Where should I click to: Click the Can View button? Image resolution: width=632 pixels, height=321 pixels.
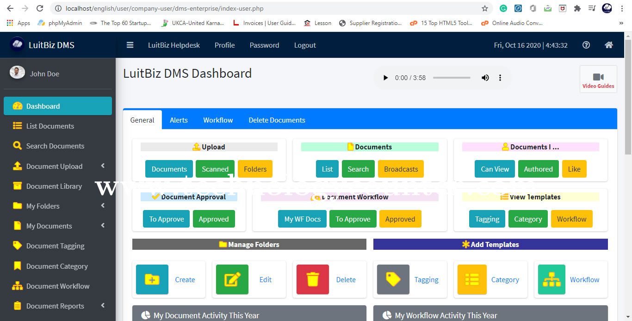(495, 169)
